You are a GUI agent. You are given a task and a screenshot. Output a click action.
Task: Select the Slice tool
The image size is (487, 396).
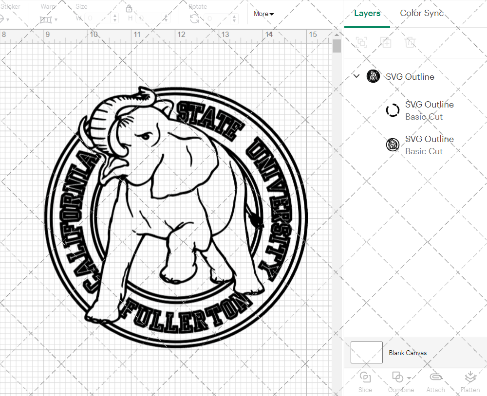point(365,382)
